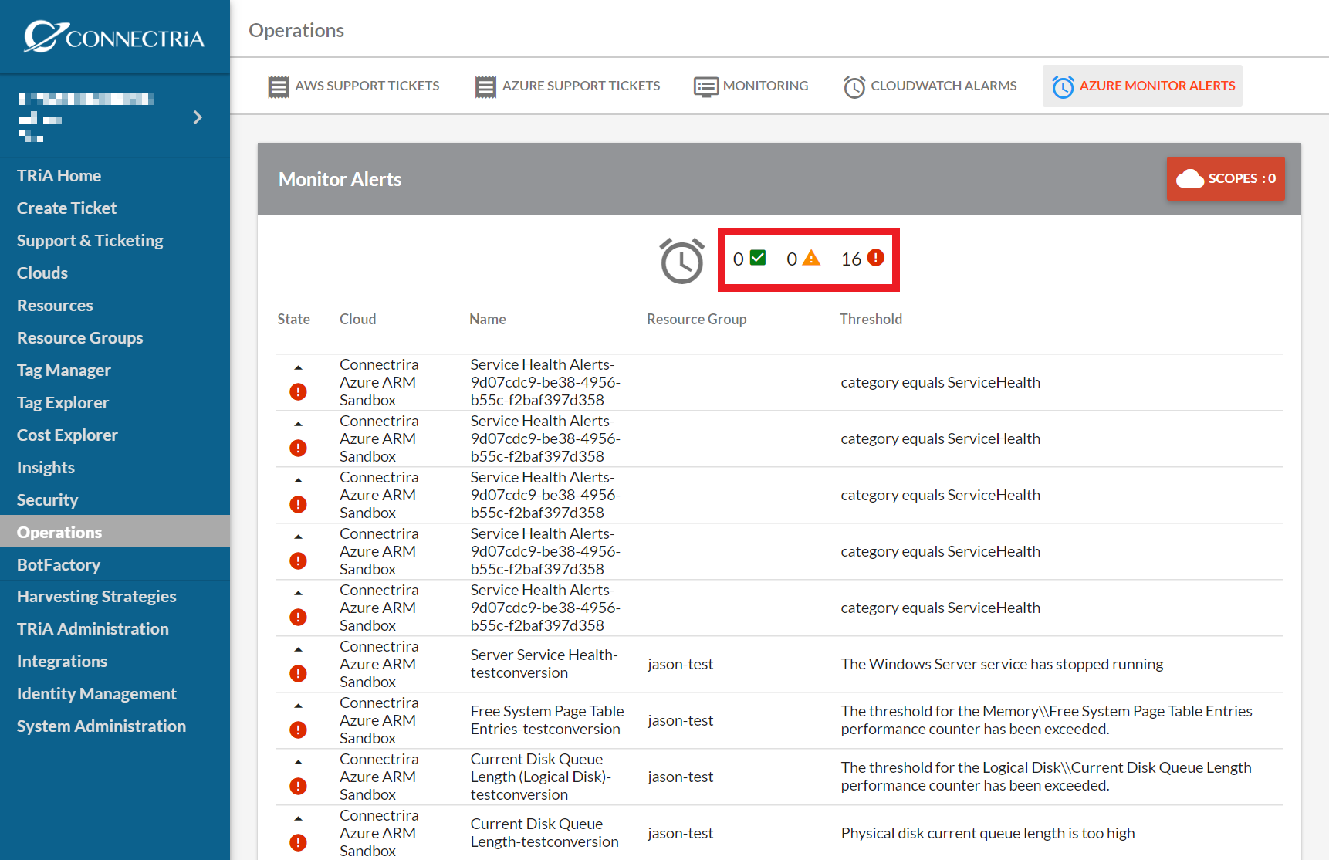1329x860 pixels.
Task: Click the large alarm clock icon
Action: point(681,261)
